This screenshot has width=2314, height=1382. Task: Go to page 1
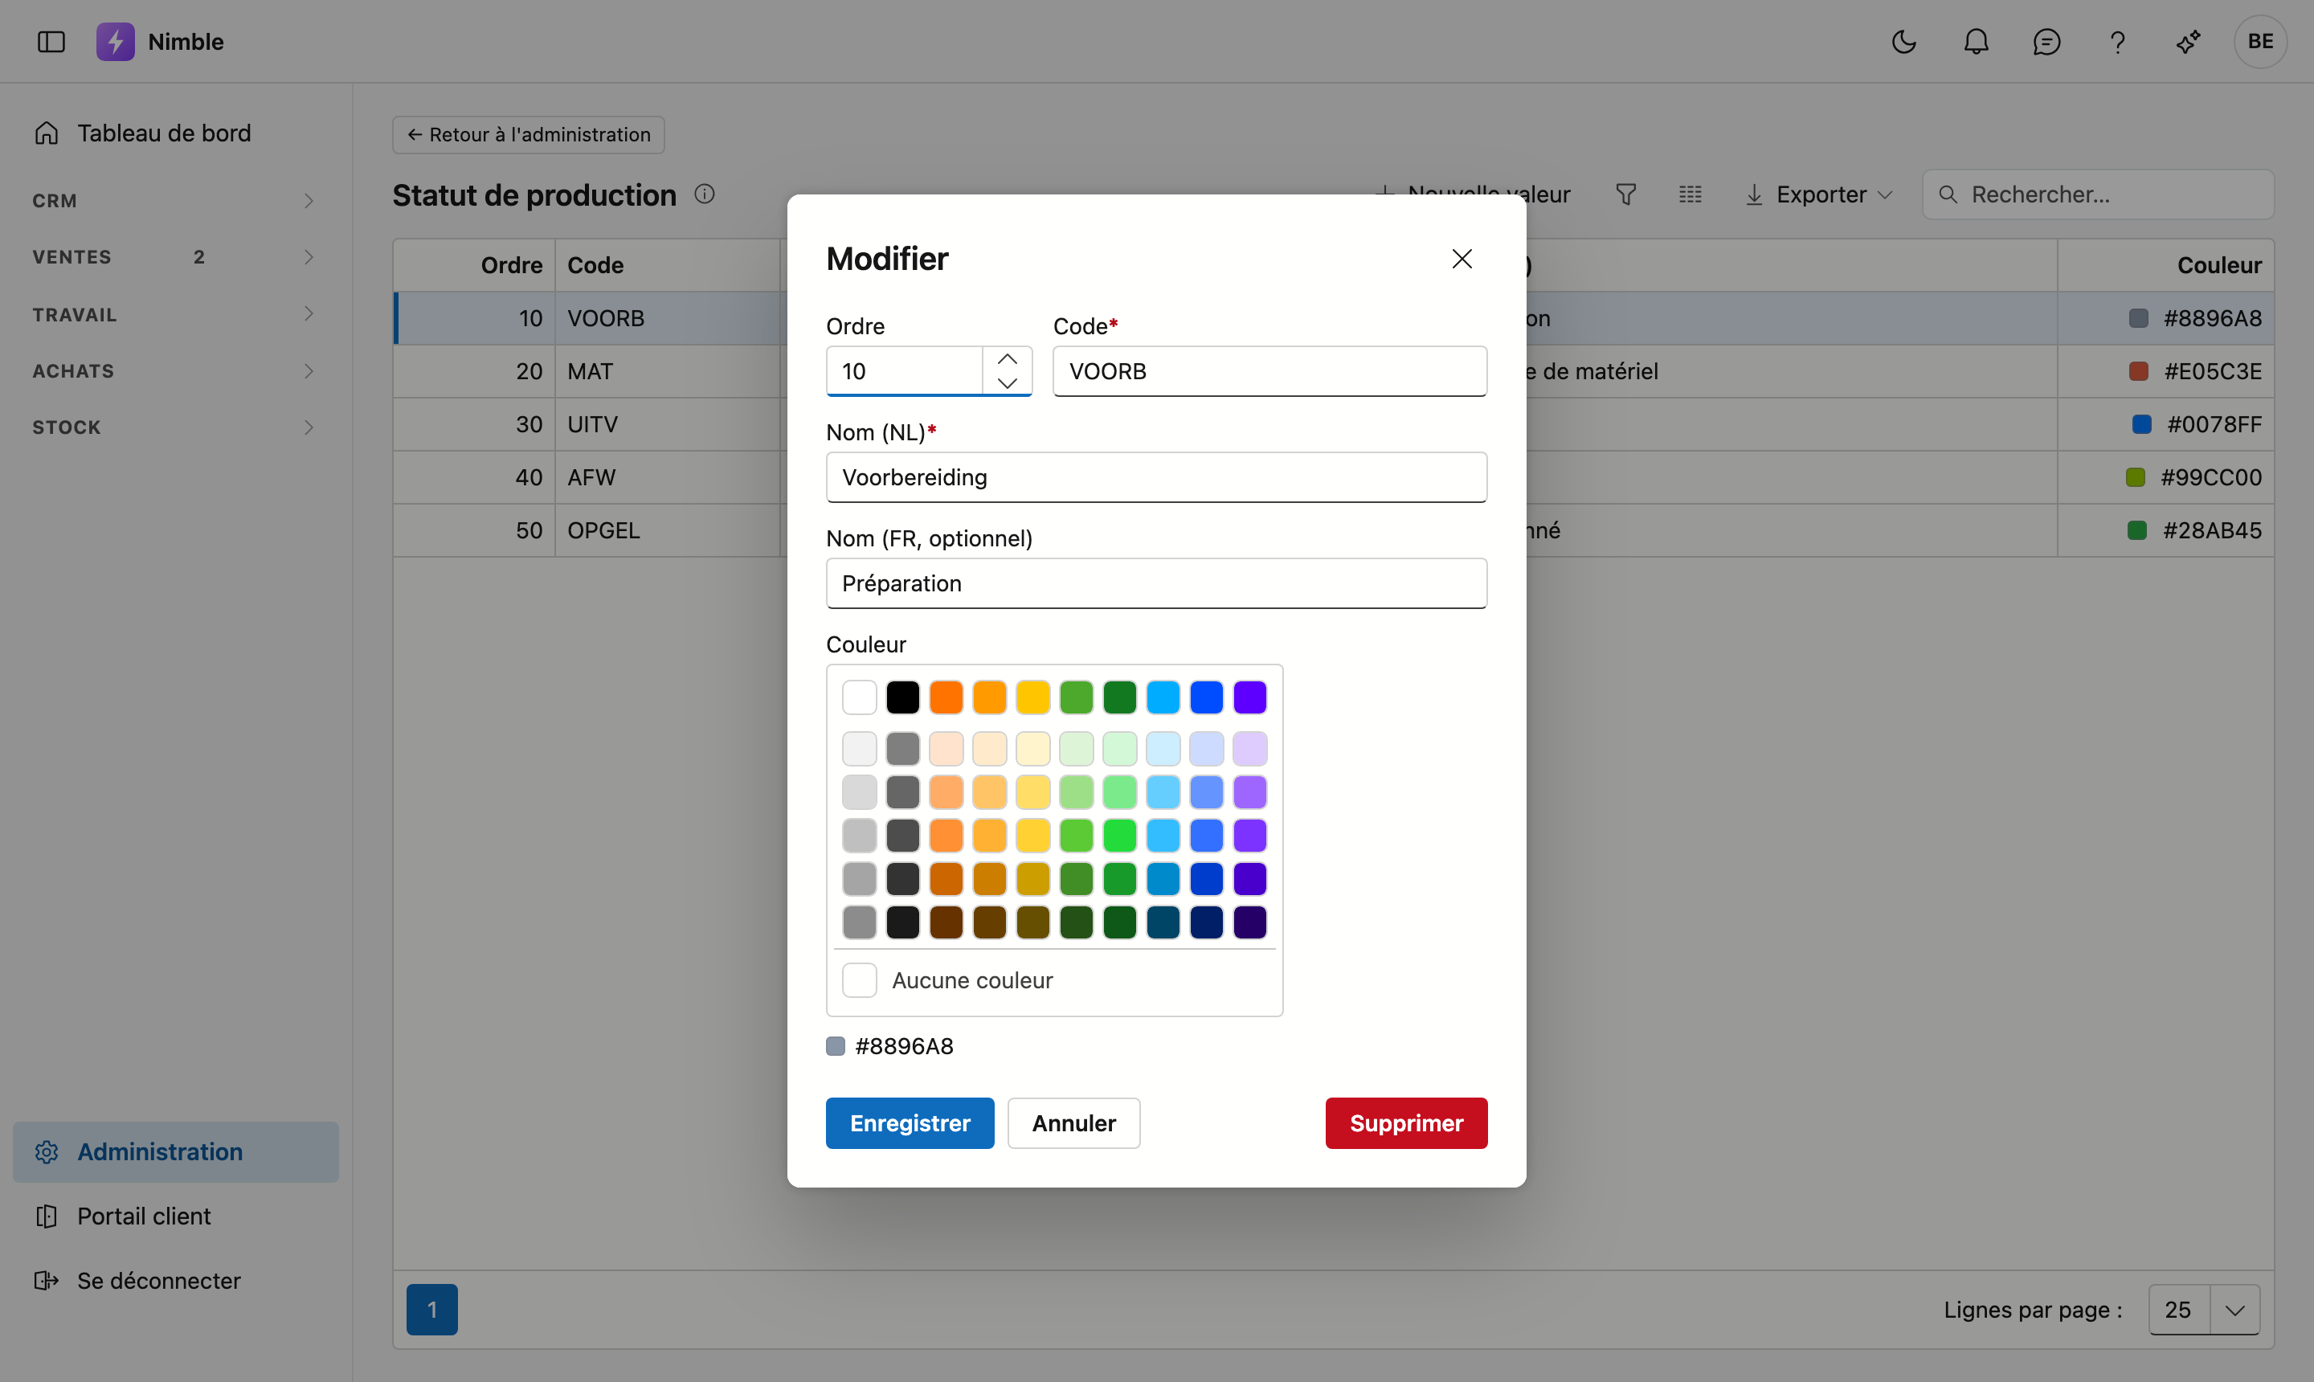pyautogui.click(x=432, y=1310)
